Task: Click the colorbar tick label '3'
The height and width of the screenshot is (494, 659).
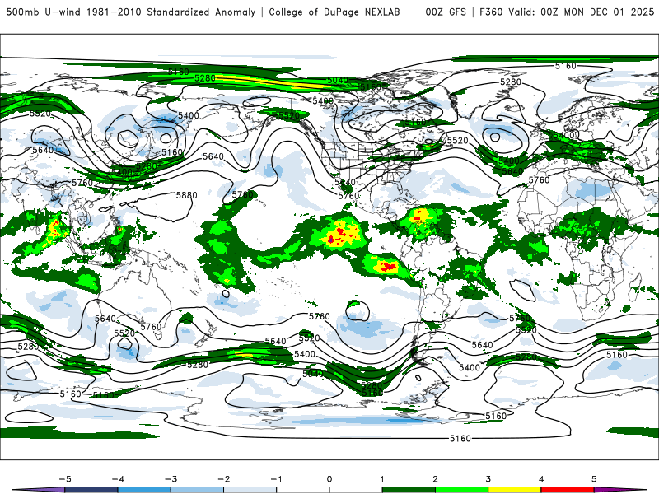Action: click(488, 479)
